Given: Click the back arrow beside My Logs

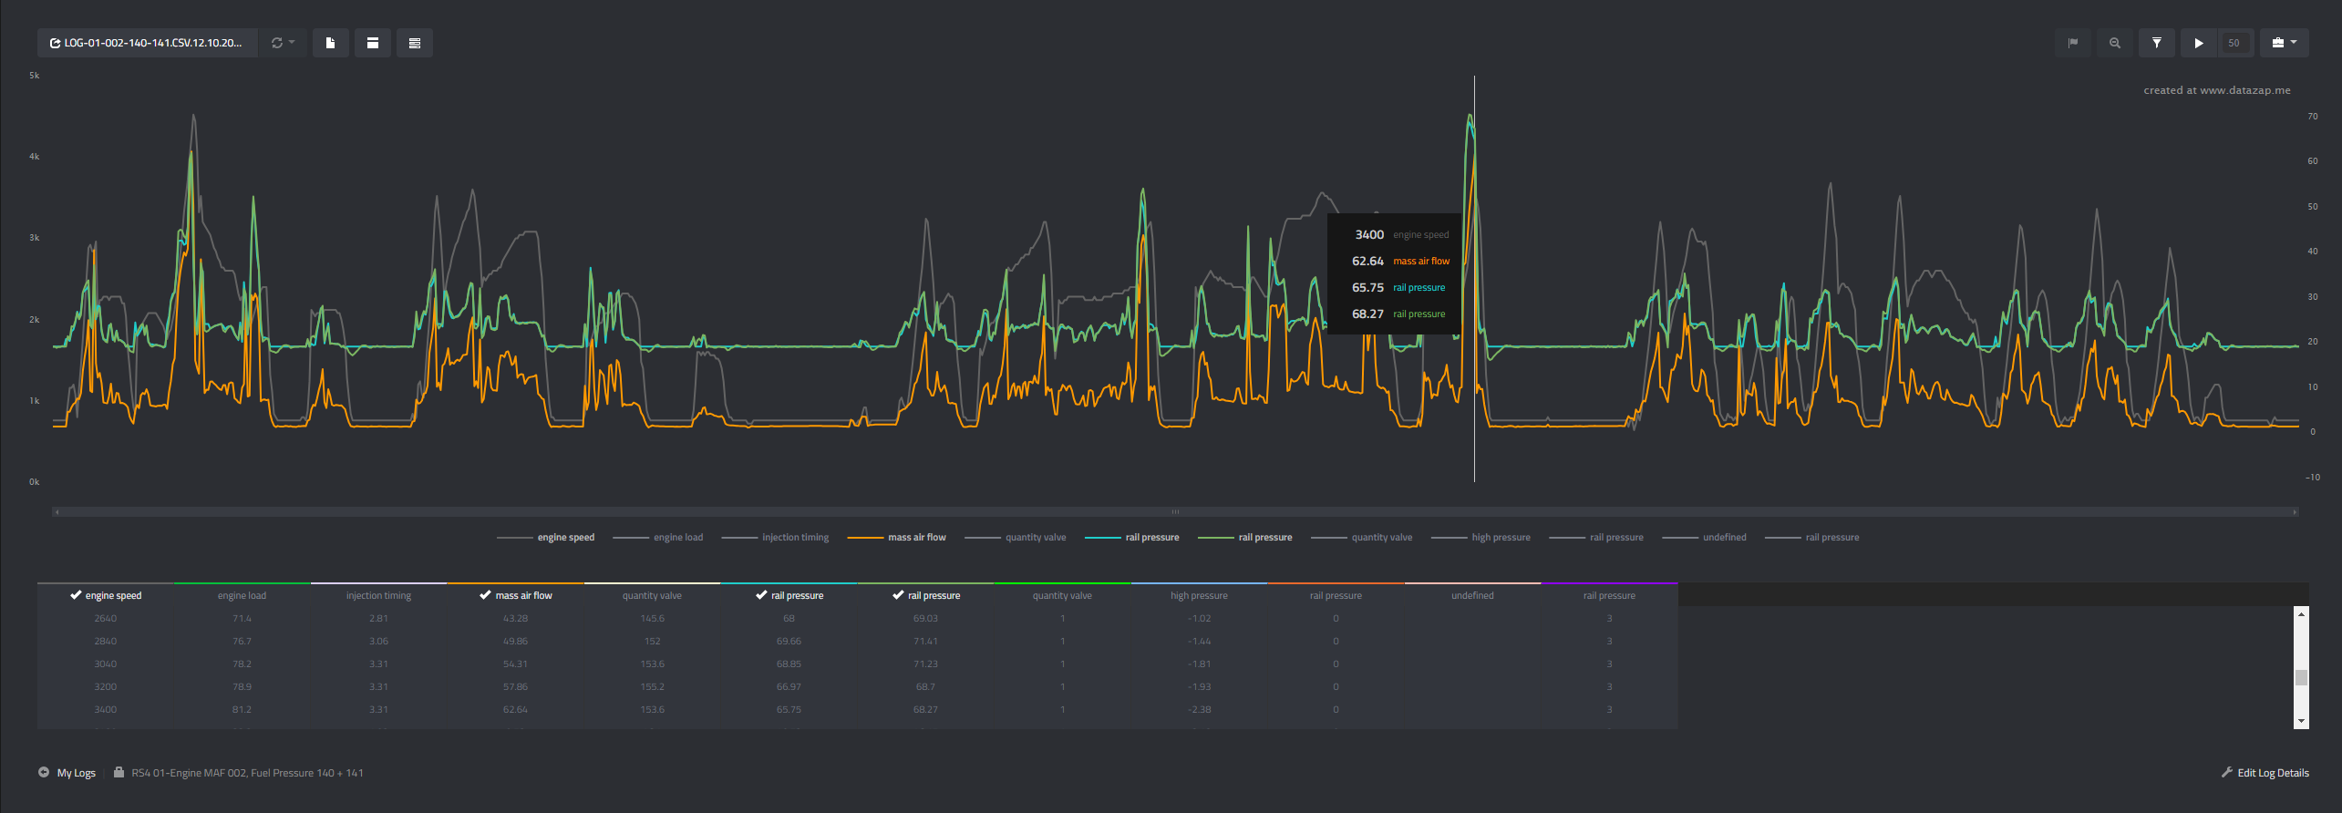Looking at the screenshot, I should click(x=44, y=773).
